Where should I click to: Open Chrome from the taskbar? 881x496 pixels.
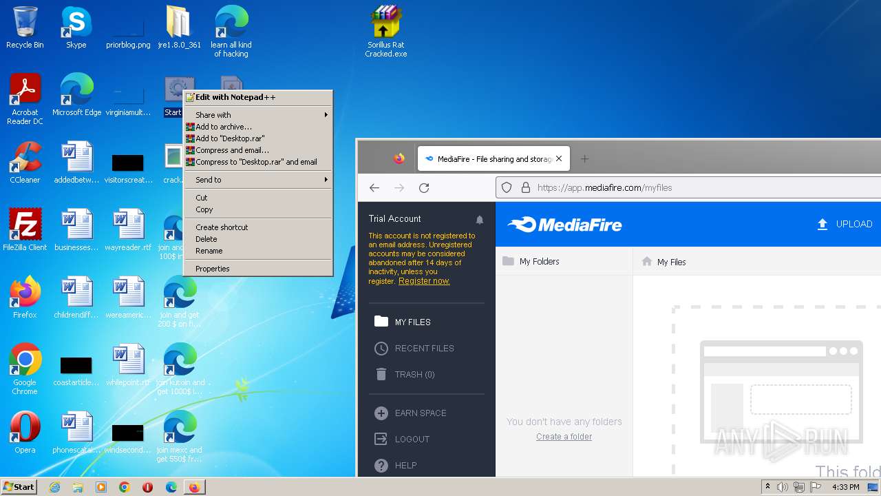coord(125,487)
